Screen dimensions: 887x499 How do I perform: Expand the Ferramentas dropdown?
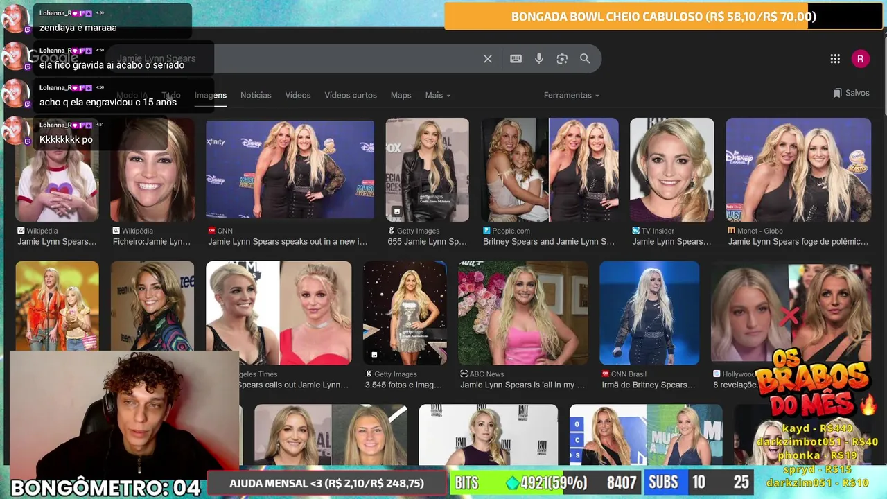[572, 95]
